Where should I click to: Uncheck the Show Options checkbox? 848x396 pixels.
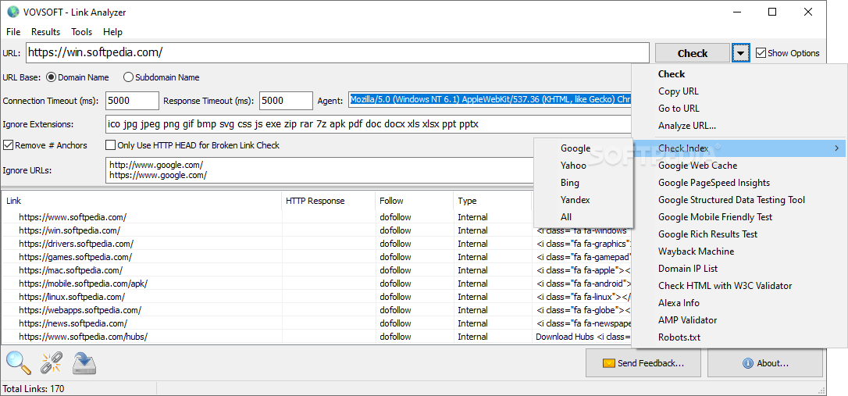(761, 53)
